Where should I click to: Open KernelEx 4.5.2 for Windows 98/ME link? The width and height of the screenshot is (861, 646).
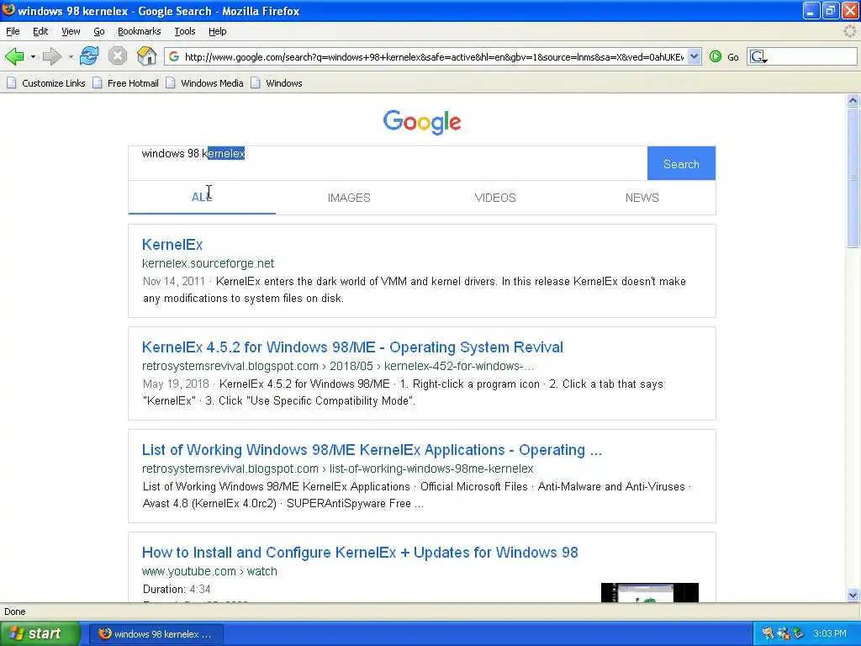pyautogui.click(x=352, y=347)
